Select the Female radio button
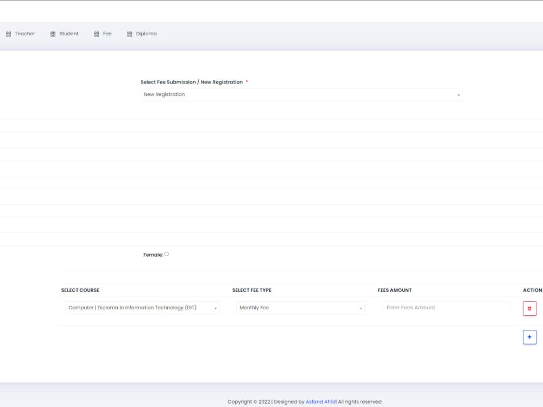This screenshot has width=543, height=407. (167, 253)
